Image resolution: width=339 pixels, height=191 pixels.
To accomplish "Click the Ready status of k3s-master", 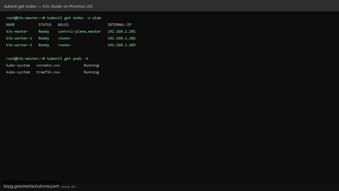I will (x=44, y=31).
